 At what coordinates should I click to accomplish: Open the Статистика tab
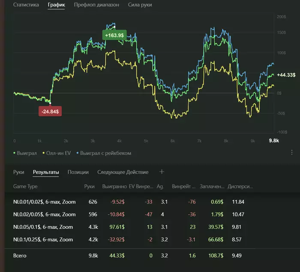pyautogui.click(x=26, y=5)
